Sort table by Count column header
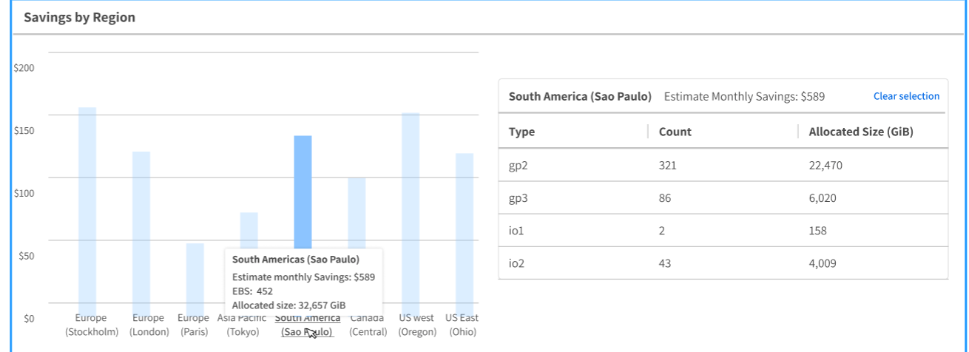The height and width of the screenshot is (352, 969). coord(675,132)
